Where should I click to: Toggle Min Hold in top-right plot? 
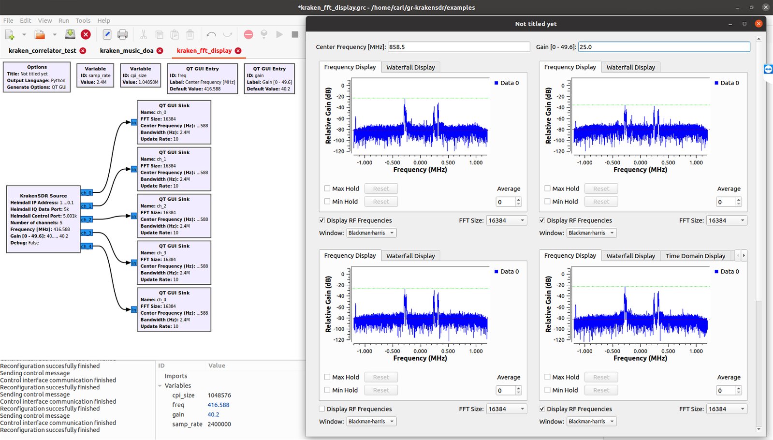click(x=547, y=202)
